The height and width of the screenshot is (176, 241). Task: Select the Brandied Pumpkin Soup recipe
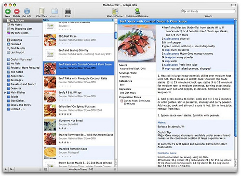[79, 153]
